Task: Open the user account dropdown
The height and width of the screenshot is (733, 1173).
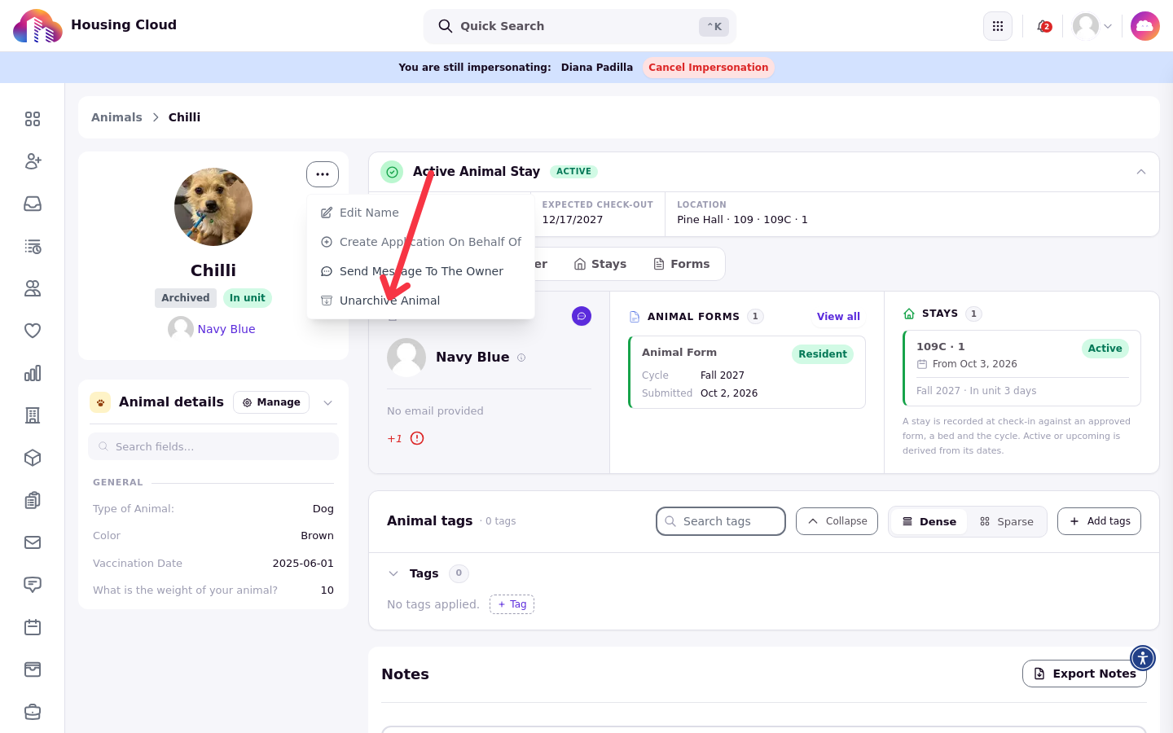Action: (1092, 26)
